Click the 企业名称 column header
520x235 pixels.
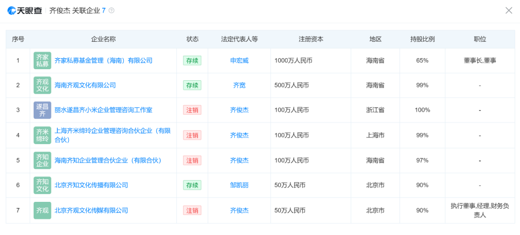(x=104, y=39)
